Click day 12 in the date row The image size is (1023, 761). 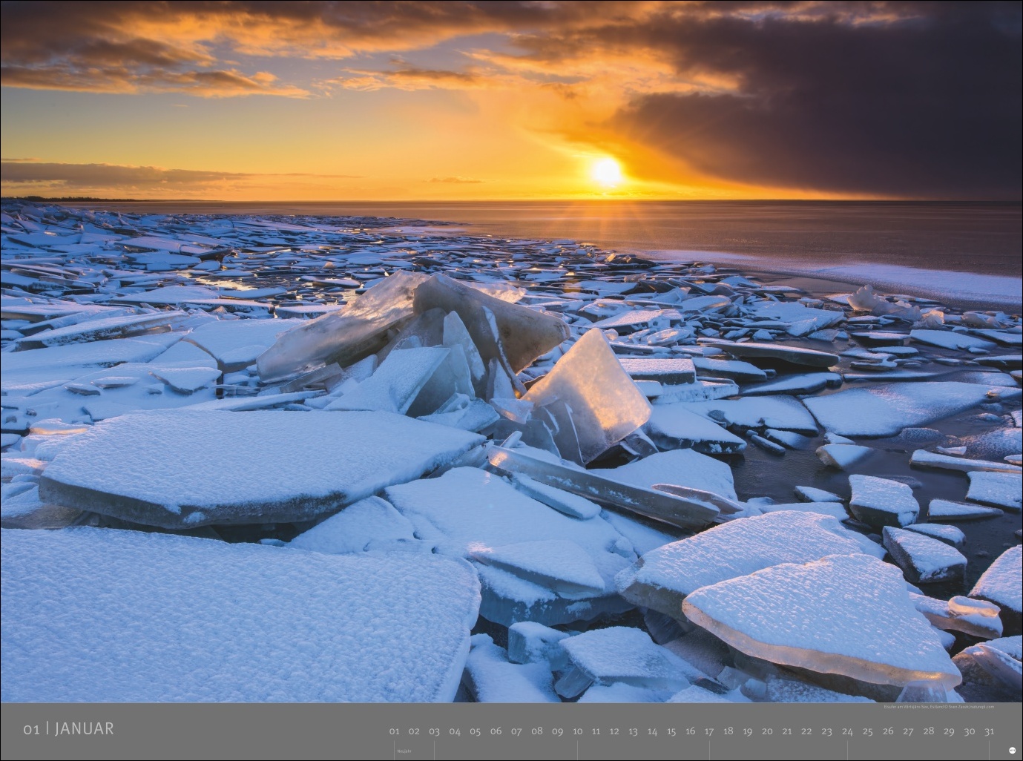[614, 731]
